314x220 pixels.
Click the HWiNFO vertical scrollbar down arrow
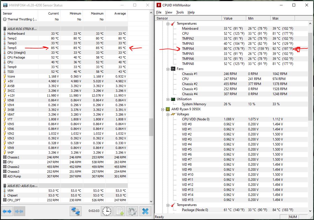point(151,201)
